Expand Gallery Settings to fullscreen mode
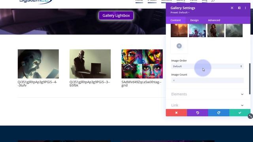 [x=232, y=8]
